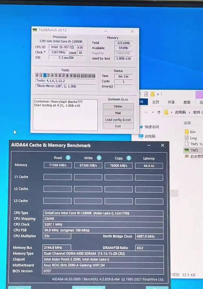Click Block Mirror:128 test description line
The image size is (203, 289).
tap(65, 86)
